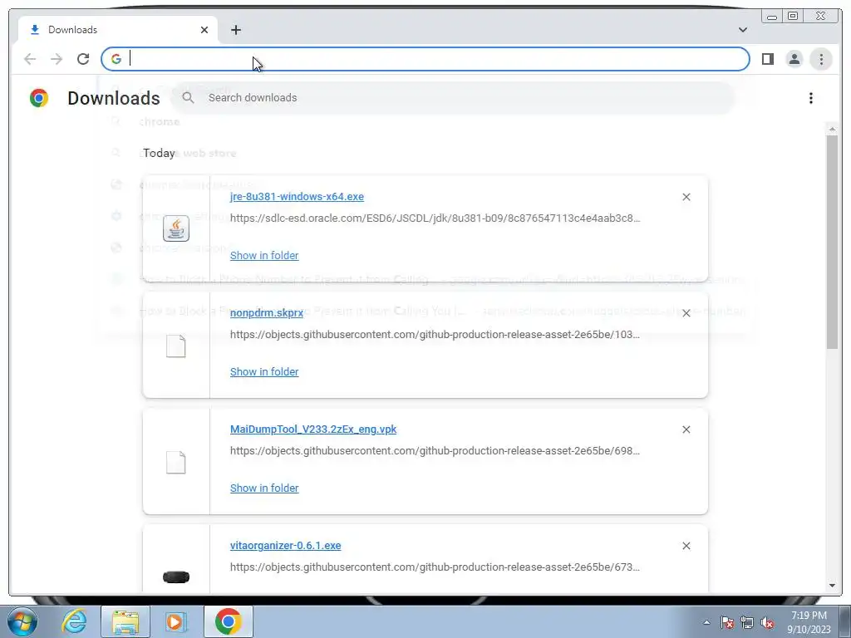Remove vitaorganizer-0.6.1.exe from the list

pyautogui.click(x=686, y=546)
